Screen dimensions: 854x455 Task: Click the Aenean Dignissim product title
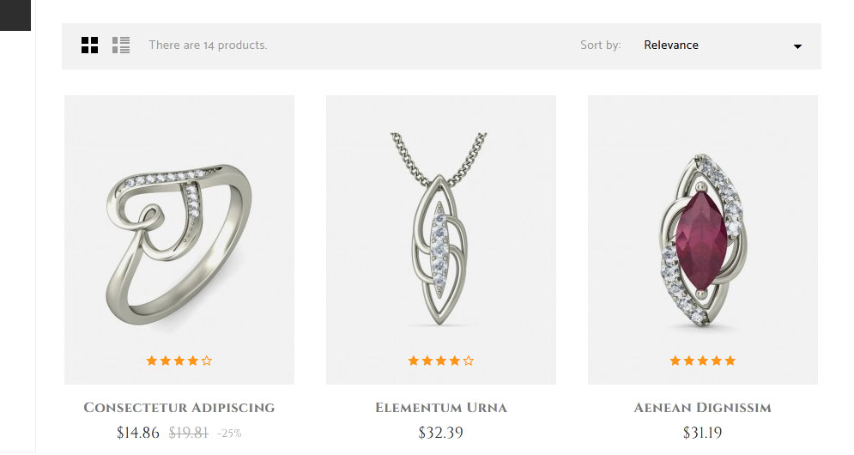pos(703,408)
